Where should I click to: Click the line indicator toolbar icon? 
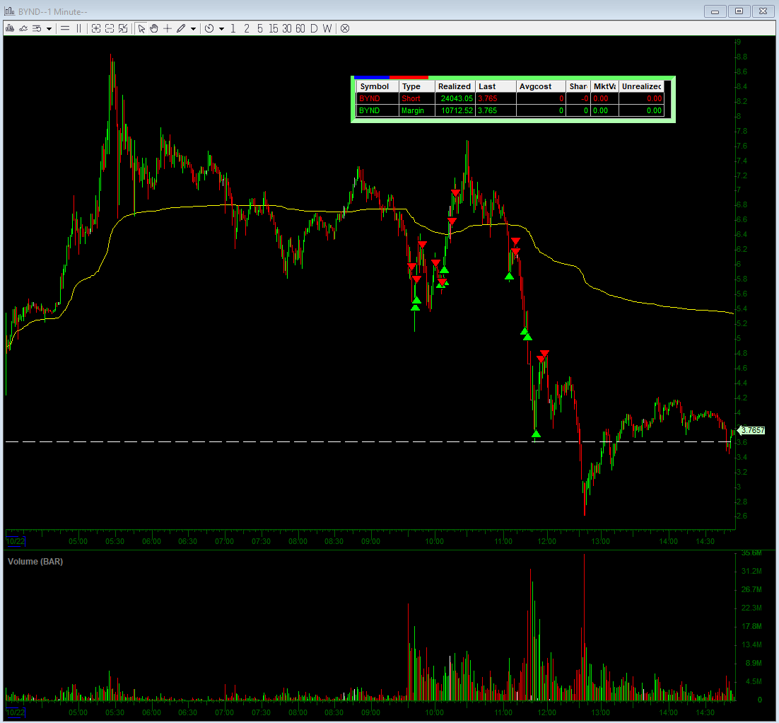[x=23, y=28]
